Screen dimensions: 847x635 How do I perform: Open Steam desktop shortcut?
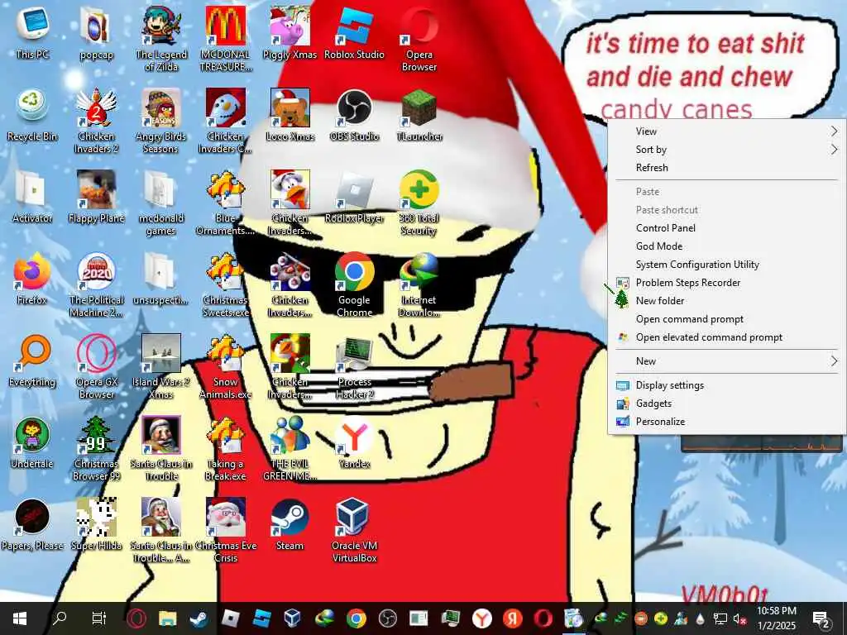tap(290, 525)
